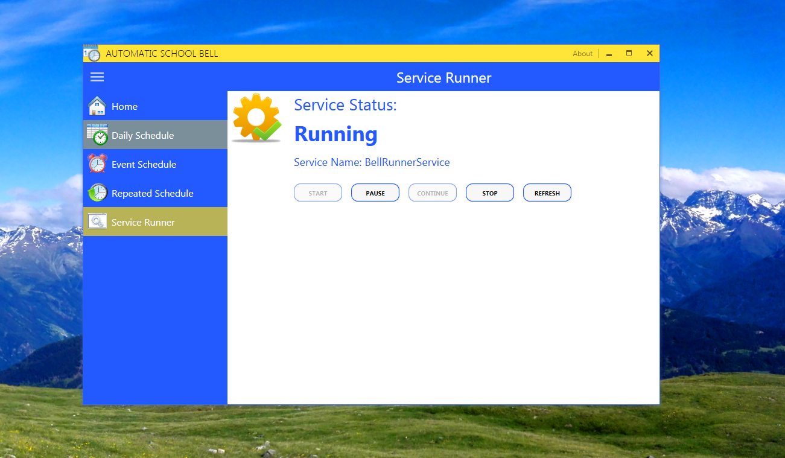Click the Home house icon
785x458 pixels.
(97, 106)
